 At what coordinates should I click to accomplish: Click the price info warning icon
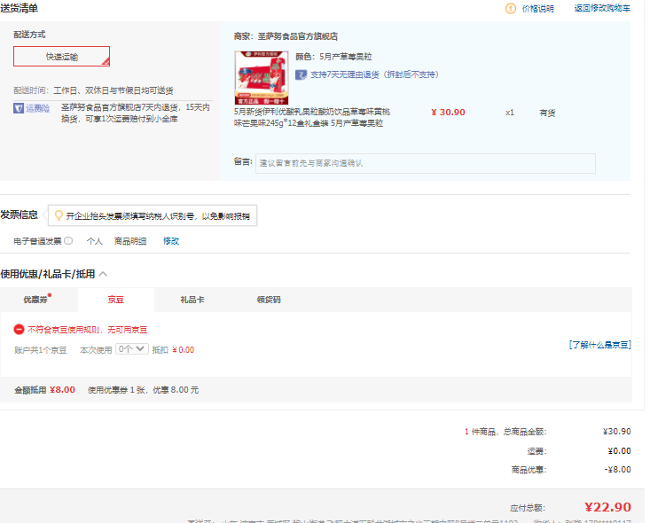510,8
